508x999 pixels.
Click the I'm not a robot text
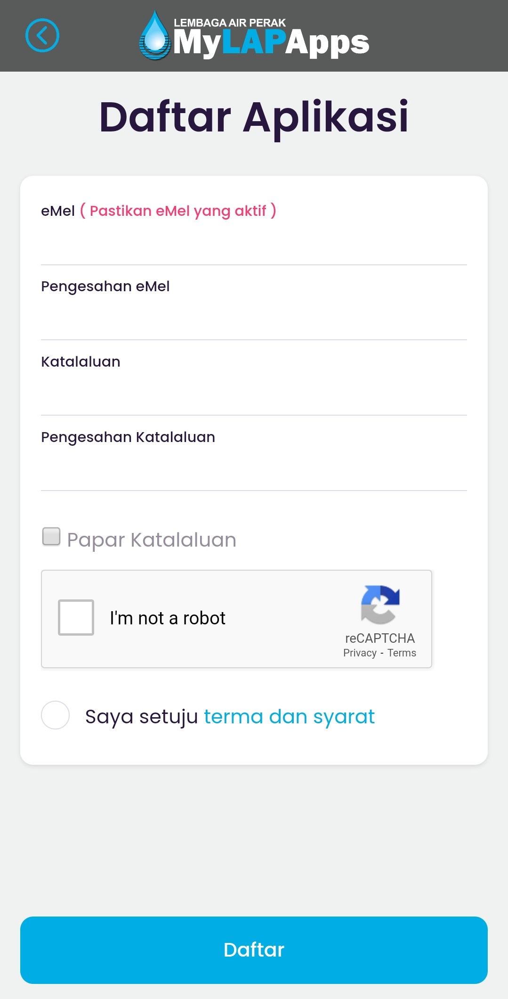(x=168, y=618)
